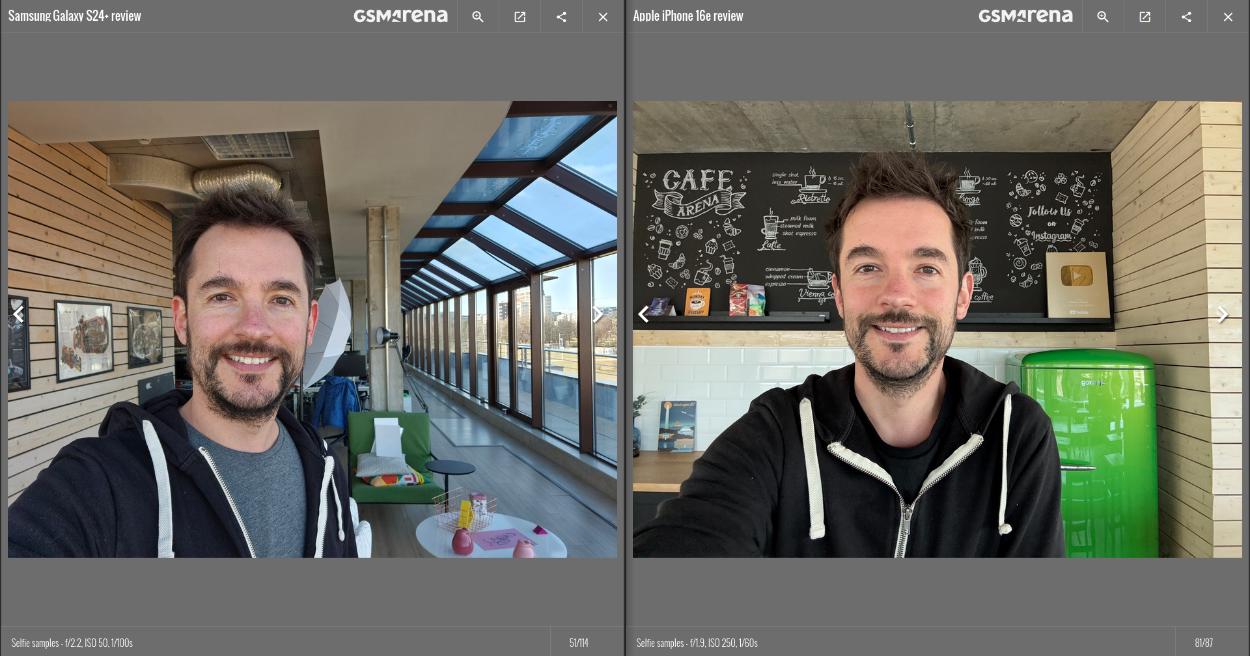
Task: Open Samsung selfie sample in new window
Action: [520, 17]
